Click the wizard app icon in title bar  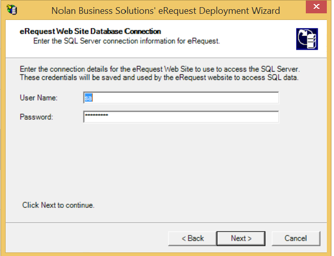(11, 10)
